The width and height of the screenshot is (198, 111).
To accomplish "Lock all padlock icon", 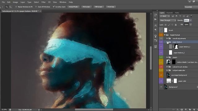I will [176, 25].
